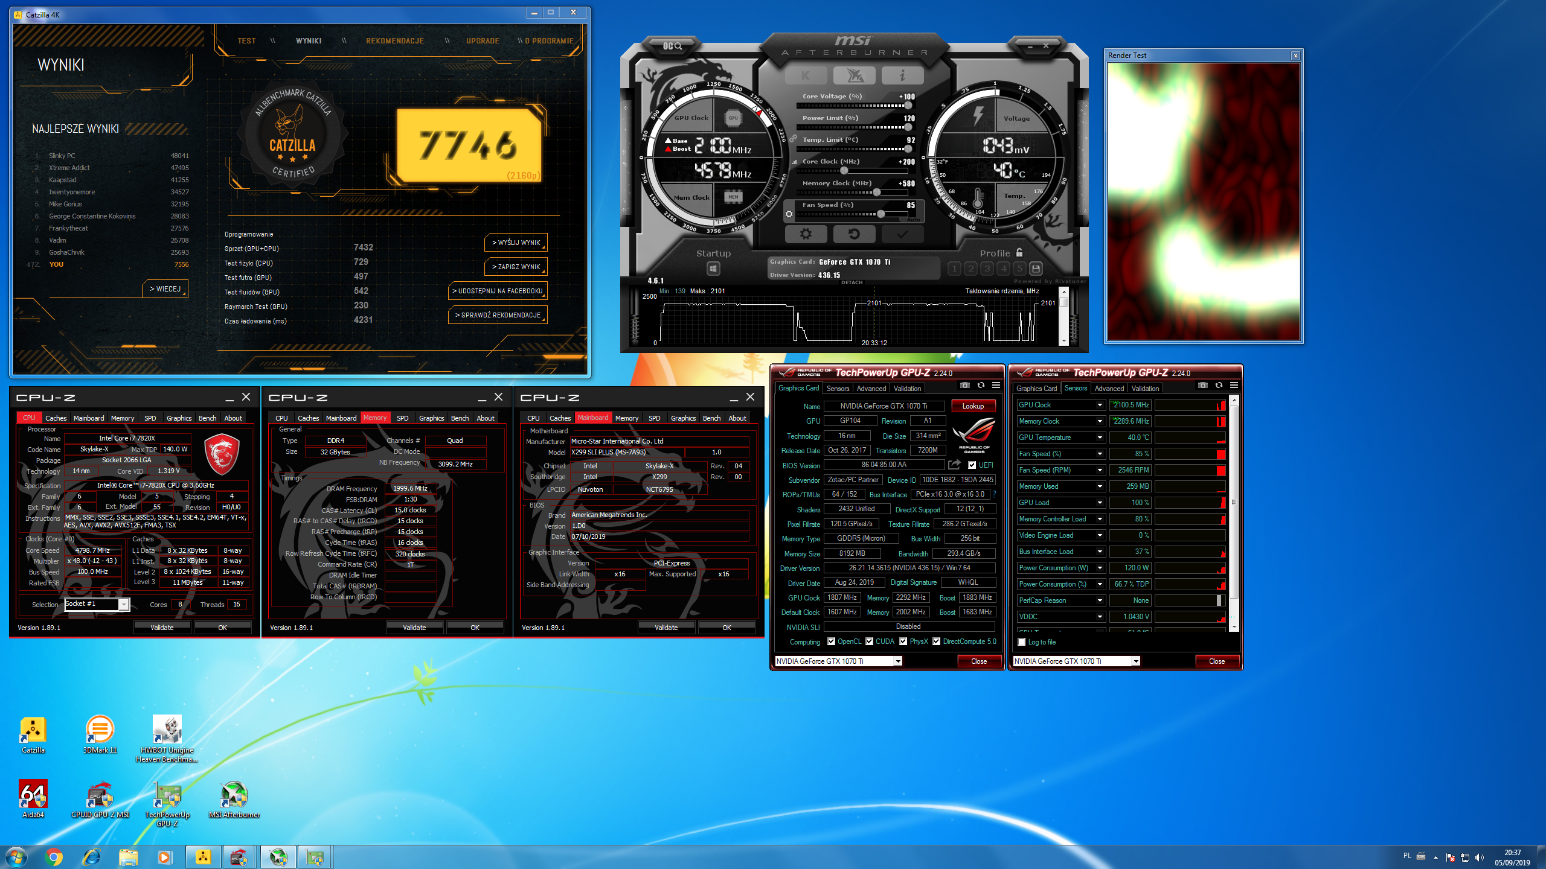Viewport: 1546px width, 869px height.
Task: Click camera icon in GPU-Z Sensors window
Action: click(1203, 385)
